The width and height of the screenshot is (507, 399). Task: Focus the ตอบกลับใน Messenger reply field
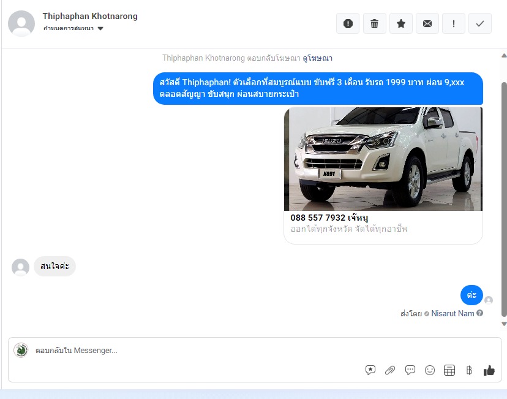pyautogui.click(x=255, y=350)
